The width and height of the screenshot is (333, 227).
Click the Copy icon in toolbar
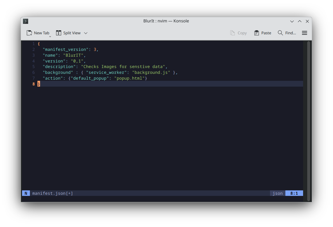233,33
